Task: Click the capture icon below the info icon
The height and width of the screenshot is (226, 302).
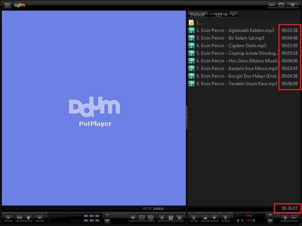Action: [107, 221]
